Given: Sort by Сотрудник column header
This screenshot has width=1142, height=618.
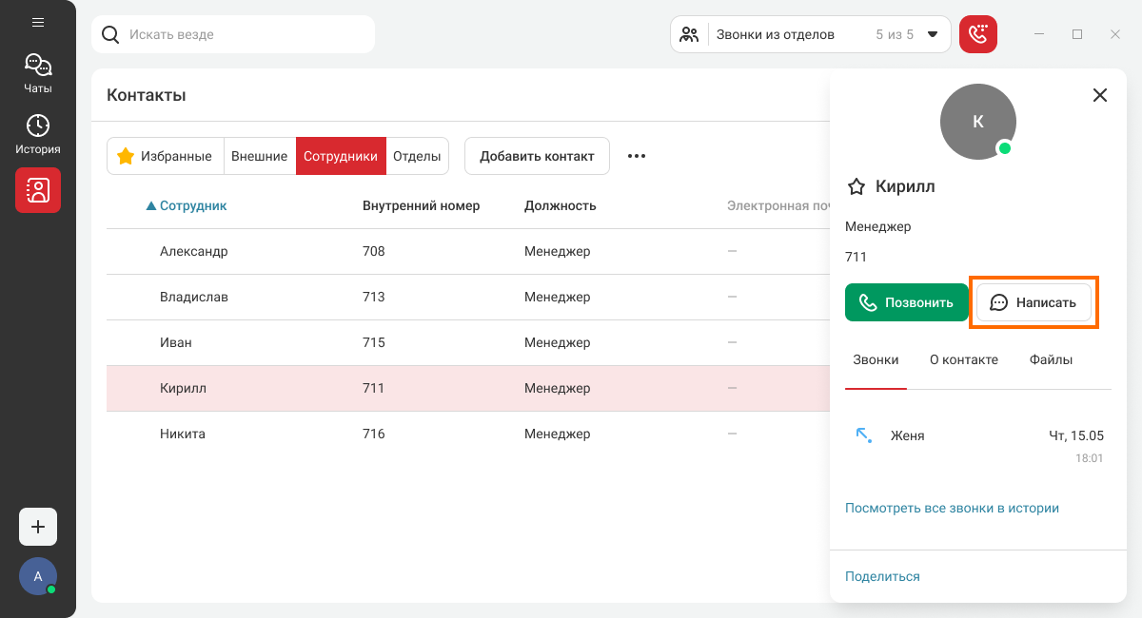Looking at the screenshot, I should 192,205.
